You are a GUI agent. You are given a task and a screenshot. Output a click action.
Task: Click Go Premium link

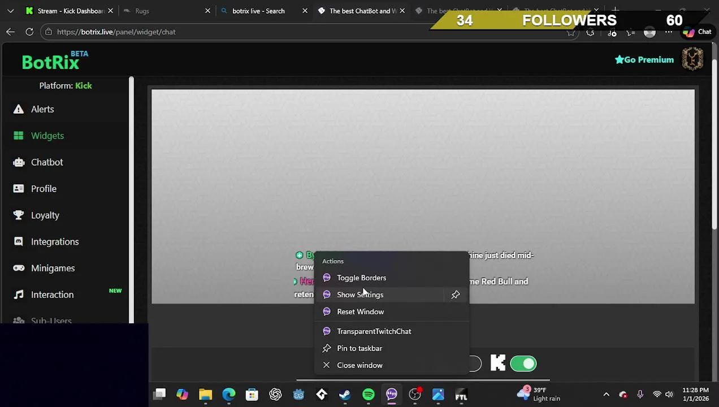point(644,60)
